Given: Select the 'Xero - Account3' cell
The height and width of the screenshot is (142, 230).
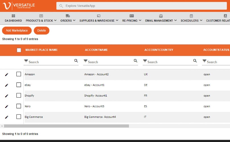Looking at the screenshot, I should click(x=94, y=106).
